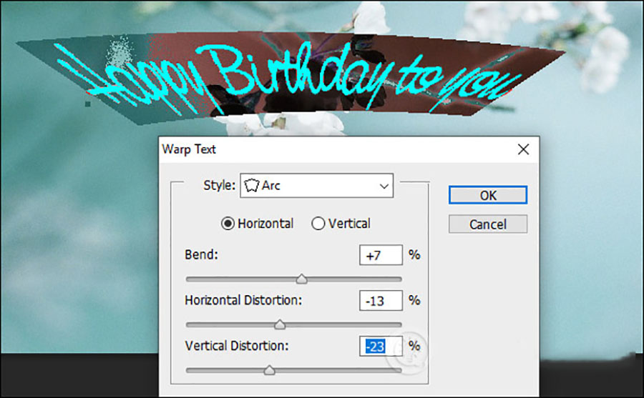Screen dimensions: 644x398
Task: Click the Style label text
Action: click(219, 186)
